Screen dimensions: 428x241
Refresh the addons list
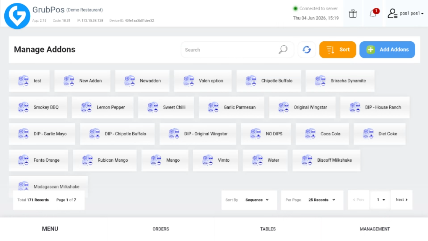click(x=307, y=50)
